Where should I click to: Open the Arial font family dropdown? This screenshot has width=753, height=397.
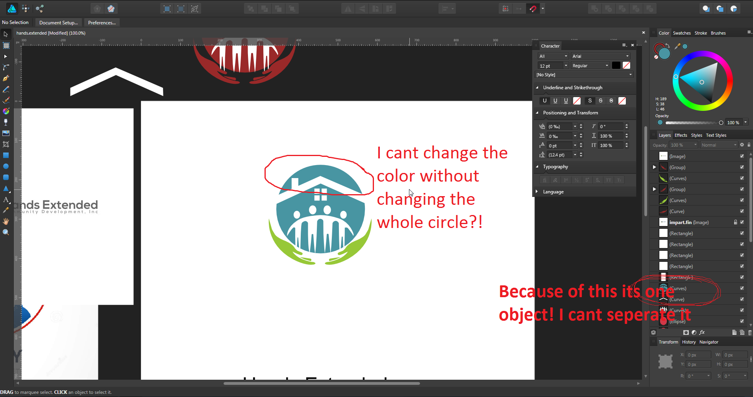pyautogui.click(x=601, y=56)
